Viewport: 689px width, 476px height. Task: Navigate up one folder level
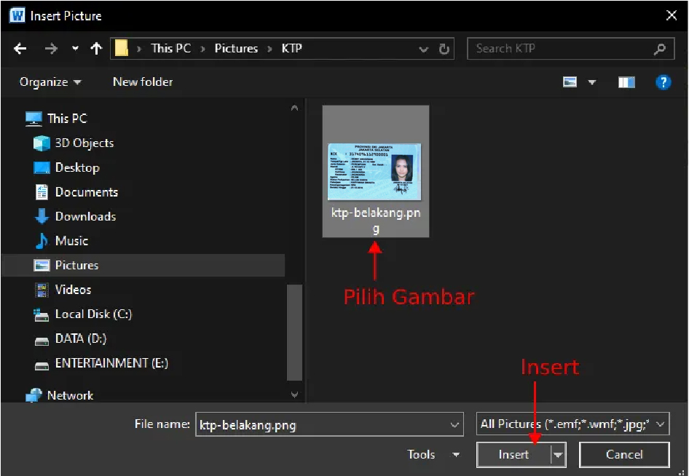[x=96, y=48]
